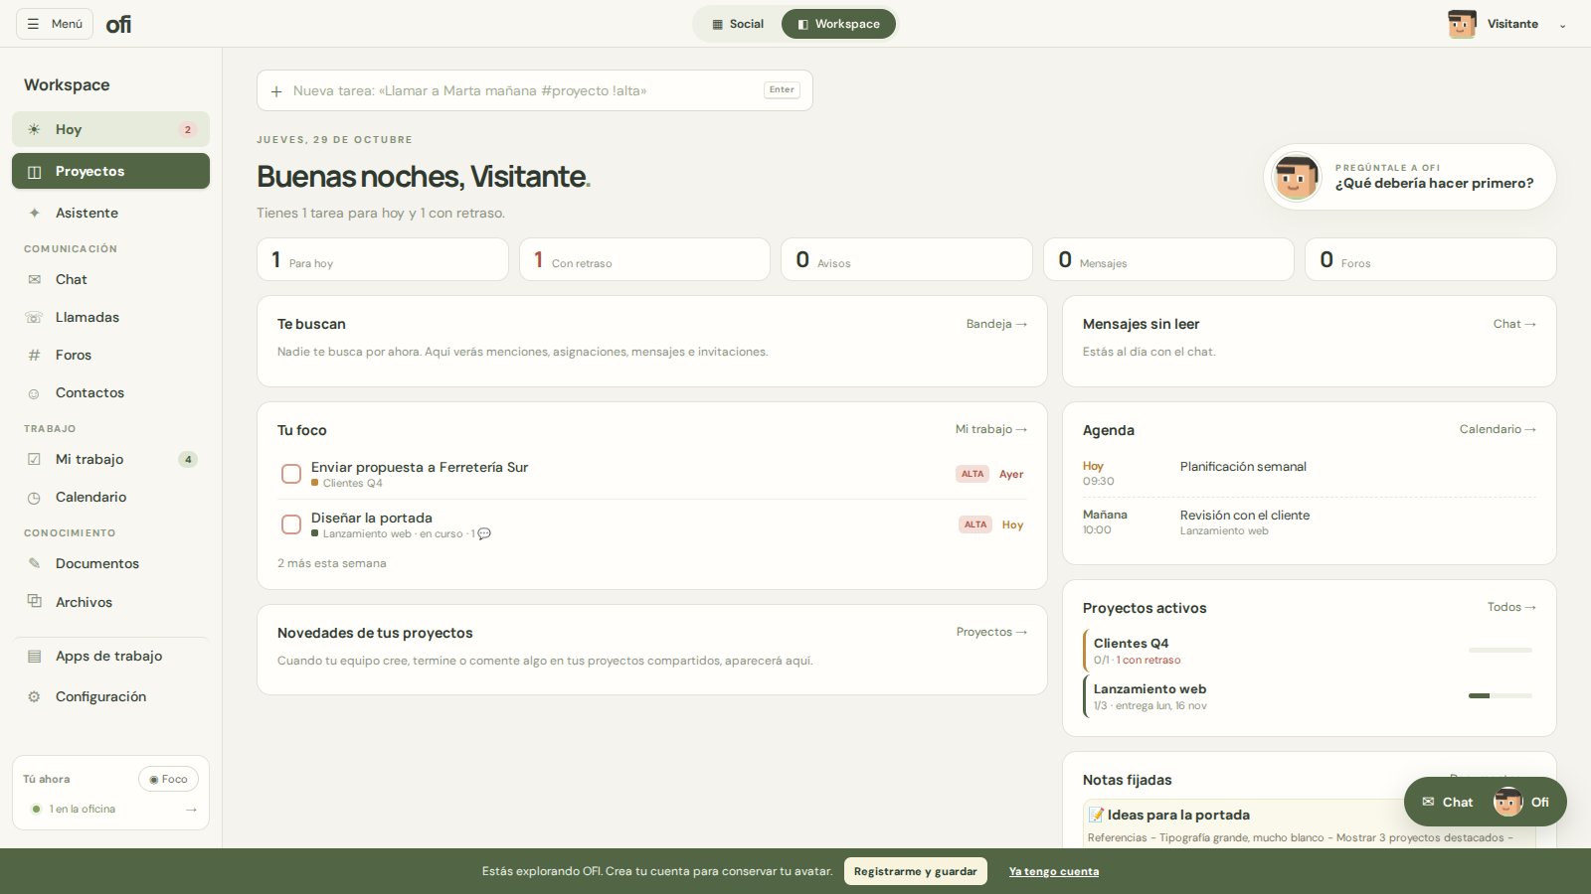Image resolution: width=1591 pixels, height=894 pixels.
Task: Click '2 más esta semana'
Action: tap(332, 563)
